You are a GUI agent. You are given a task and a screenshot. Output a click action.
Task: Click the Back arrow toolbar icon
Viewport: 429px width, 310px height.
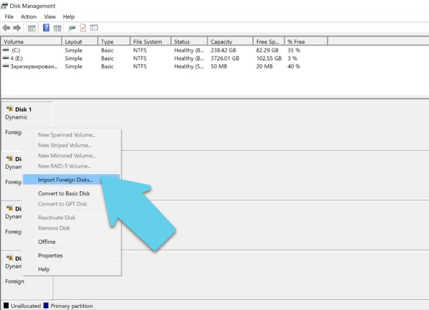pos(6,28)
